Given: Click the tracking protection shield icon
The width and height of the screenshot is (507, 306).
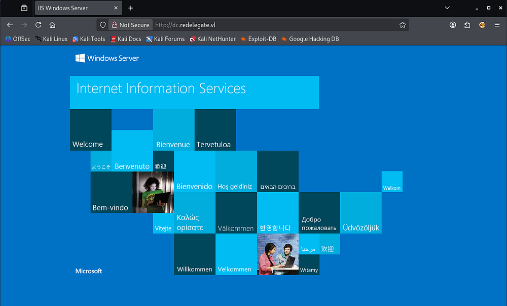Looking at the screenshot, I should 102,25.
